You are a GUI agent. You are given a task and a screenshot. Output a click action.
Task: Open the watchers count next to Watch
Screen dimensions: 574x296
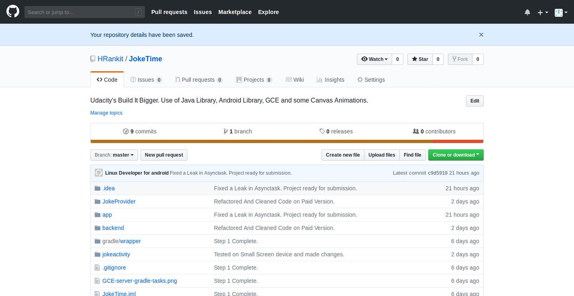click(397, 59)
